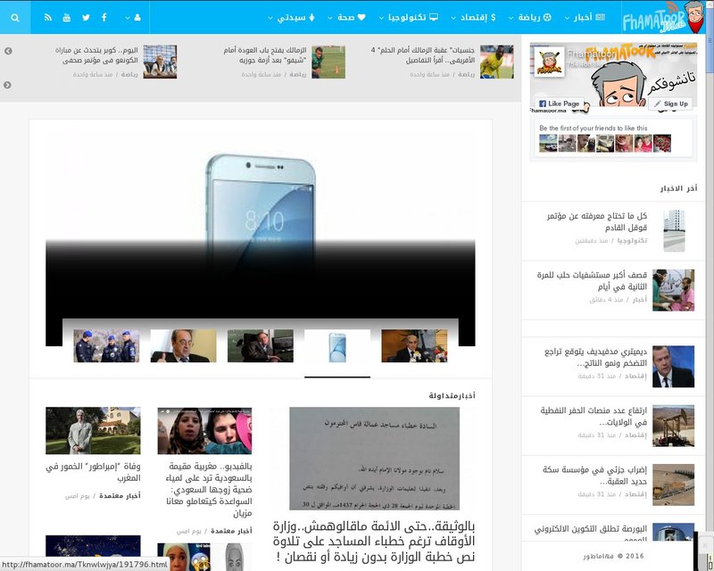Open the yellow-jersey footballer ticker thumbnail
The width and height of the screenshot is (714, 571).
click(x=497, y=62)
